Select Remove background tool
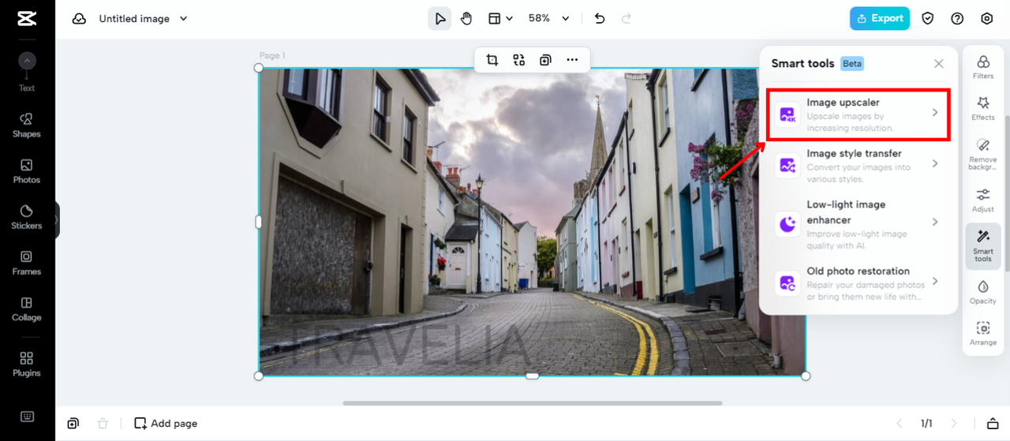This screenshot has height=441, width=1010. (x=983, y=152)
